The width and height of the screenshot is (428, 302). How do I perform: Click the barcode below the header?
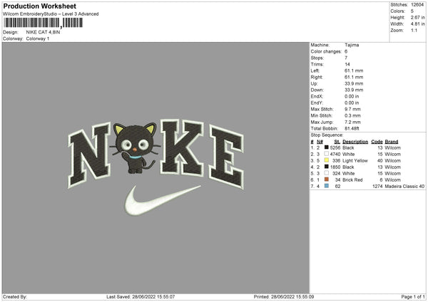click(x=43, y=23)
